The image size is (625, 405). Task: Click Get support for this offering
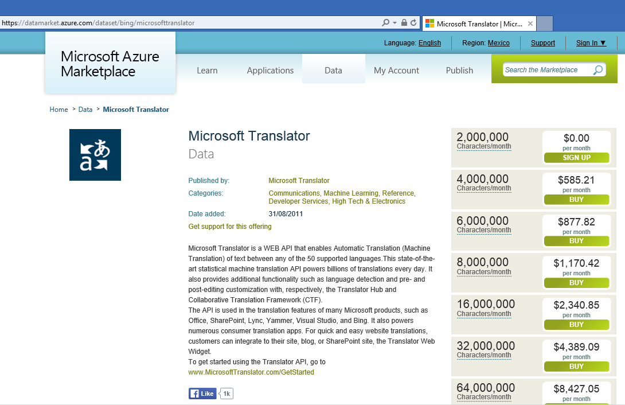point(230,227)
